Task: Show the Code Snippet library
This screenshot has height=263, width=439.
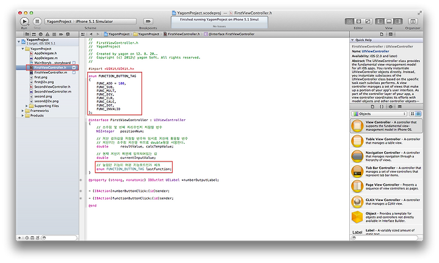Action: pos(381,107)
